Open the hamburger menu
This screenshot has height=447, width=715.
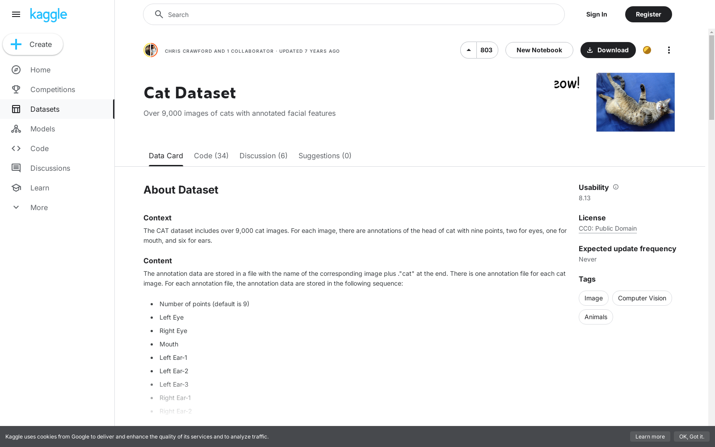pos(16,14)
